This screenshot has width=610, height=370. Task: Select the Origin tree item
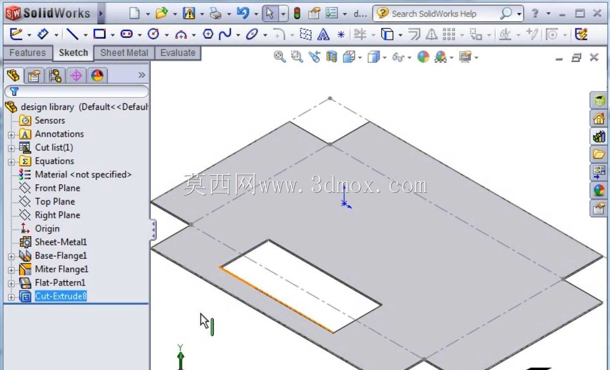click(x=47, y=229)
